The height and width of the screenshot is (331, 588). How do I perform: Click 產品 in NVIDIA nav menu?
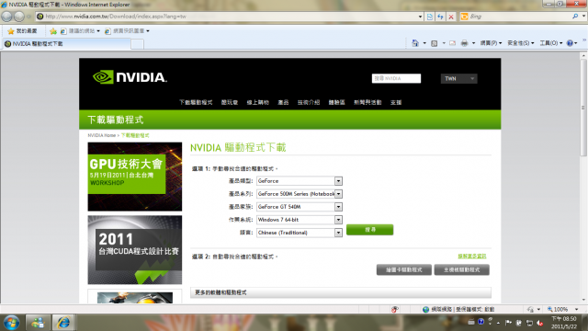(x=283, y=102)
